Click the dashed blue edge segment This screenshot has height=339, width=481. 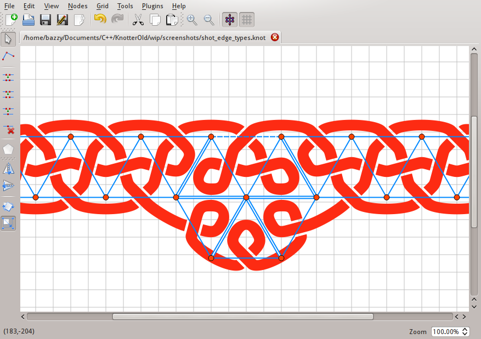click(246, 136)
